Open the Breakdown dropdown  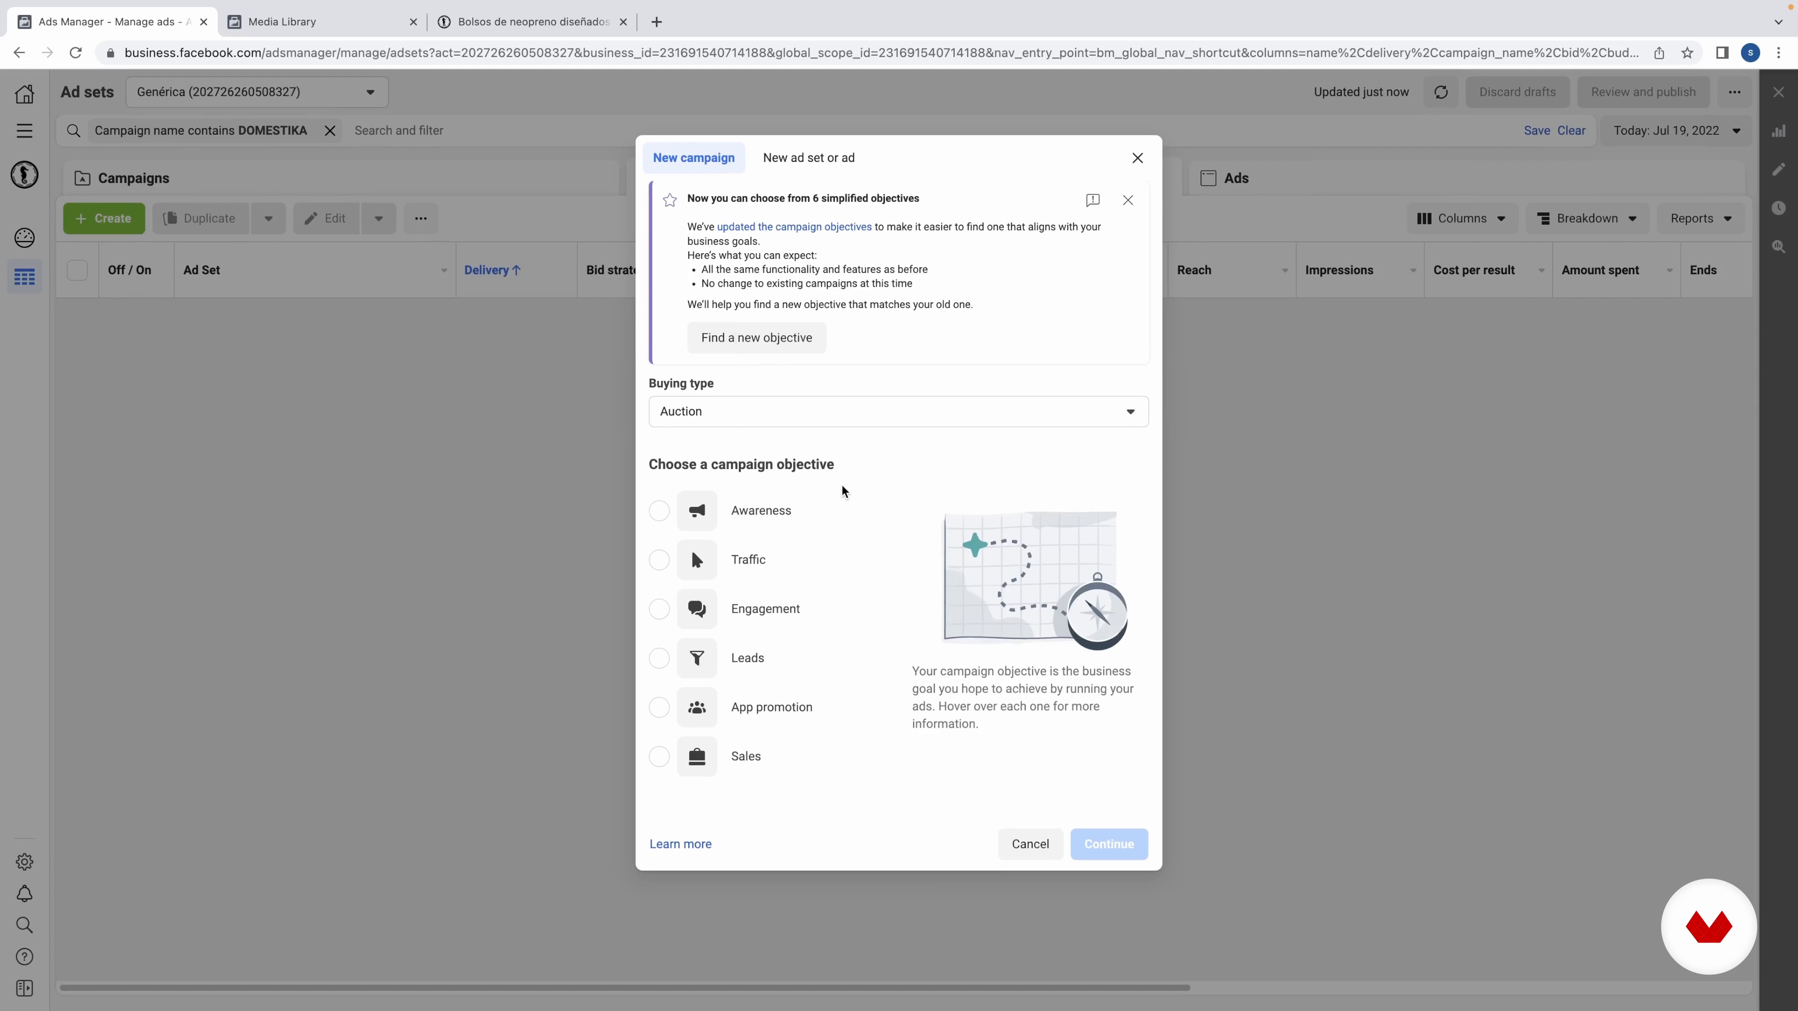pos(1587,219)
